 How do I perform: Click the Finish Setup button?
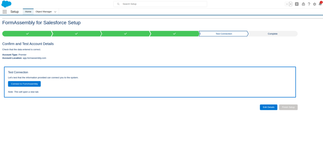point(288,107)
